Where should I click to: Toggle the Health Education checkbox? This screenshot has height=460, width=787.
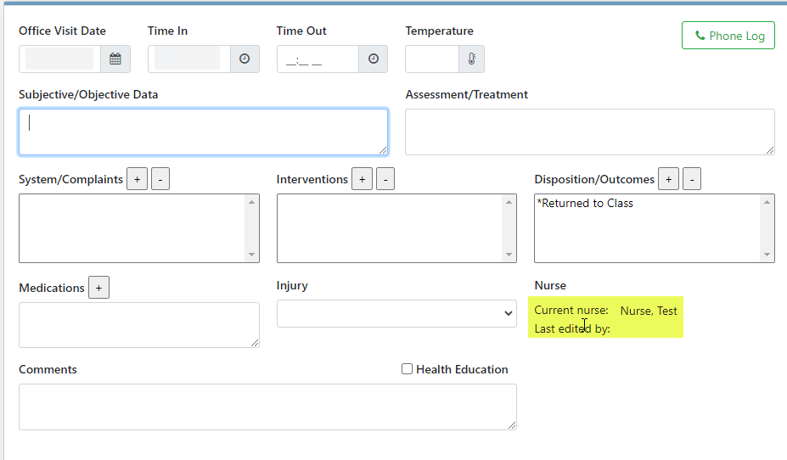point(407,369)
